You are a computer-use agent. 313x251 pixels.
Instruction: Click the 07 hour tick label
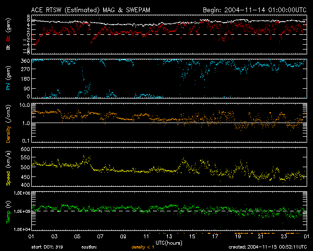point(100,237)
